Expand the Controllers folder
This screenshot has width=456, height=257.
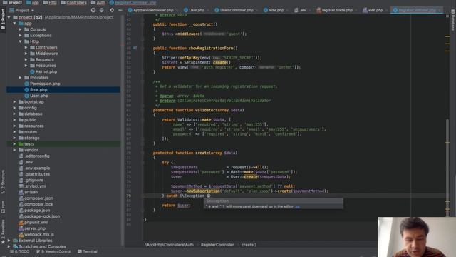[26, 48]
